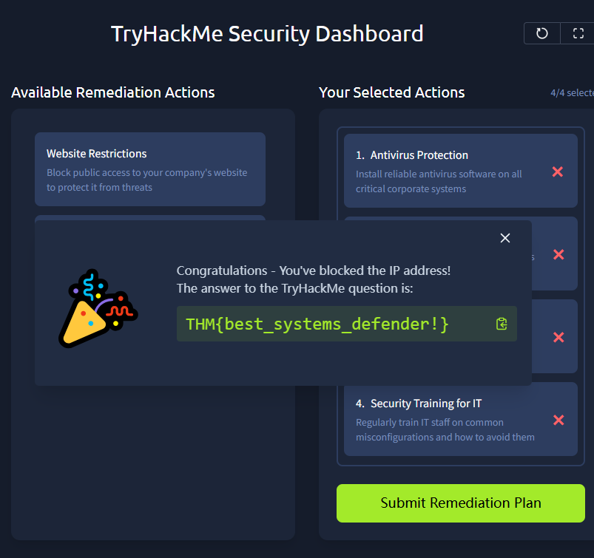
Task: Click the TryHackMe Security Dashboard title
Action: 267,34
